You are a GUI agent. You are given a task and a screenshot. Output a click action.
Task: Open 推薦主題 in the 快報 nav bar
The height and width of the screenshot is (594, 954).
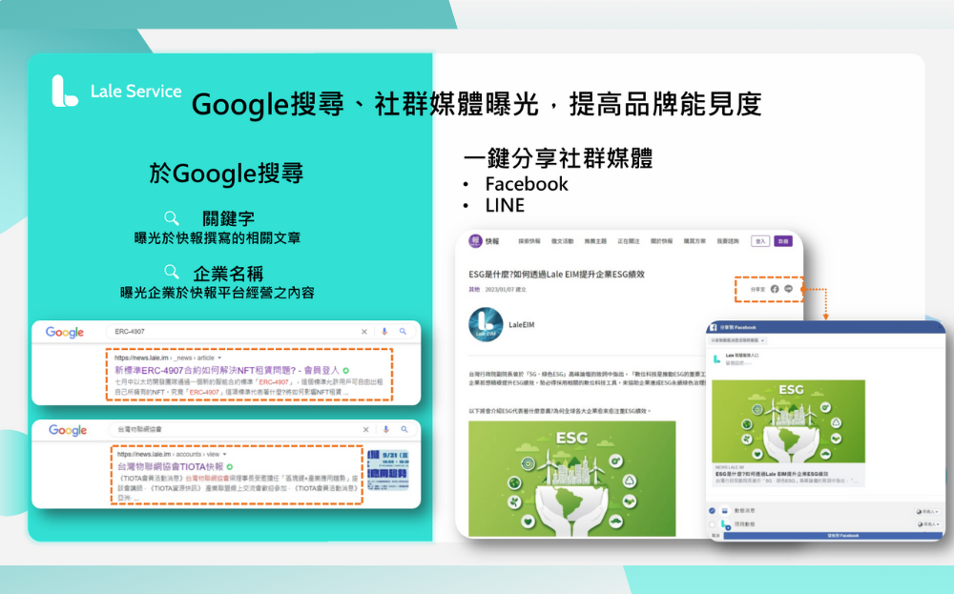pyautogui.click(x=595, y=241)
